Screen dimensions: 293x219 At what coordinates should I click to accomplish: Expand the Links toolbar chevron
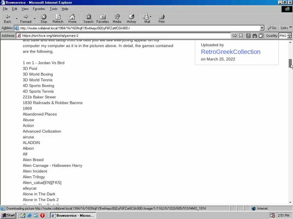point(291,27)
